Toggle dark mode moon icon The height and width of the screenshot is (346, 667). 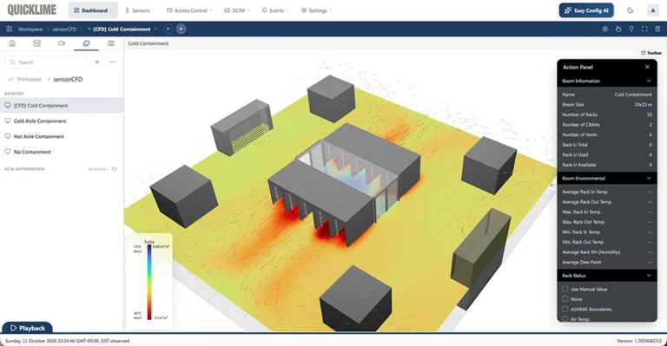pos(630,10)
